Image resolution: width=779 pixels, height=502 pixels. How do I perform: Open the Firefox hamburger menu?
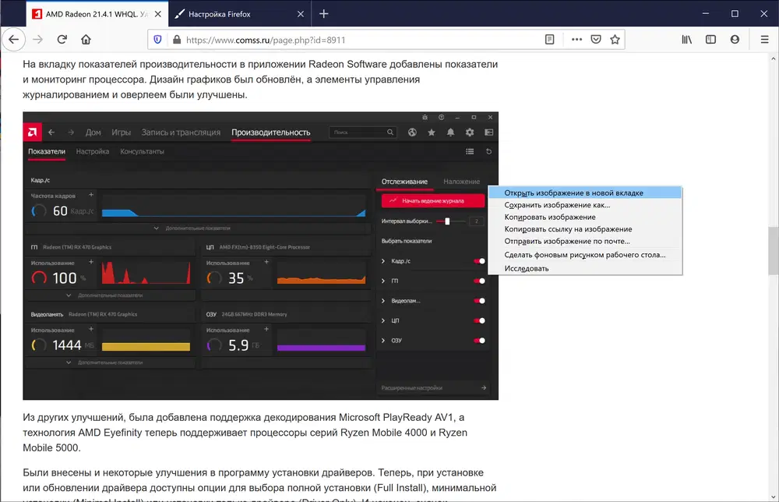pyautogui.click(x=765, y=40)
